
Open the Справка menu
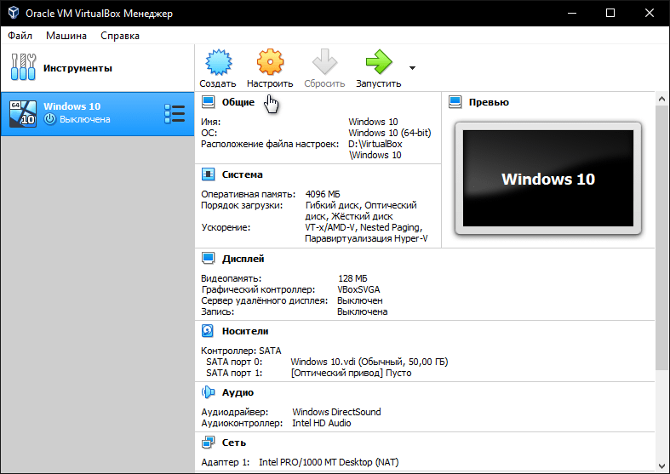pos(120,36)
